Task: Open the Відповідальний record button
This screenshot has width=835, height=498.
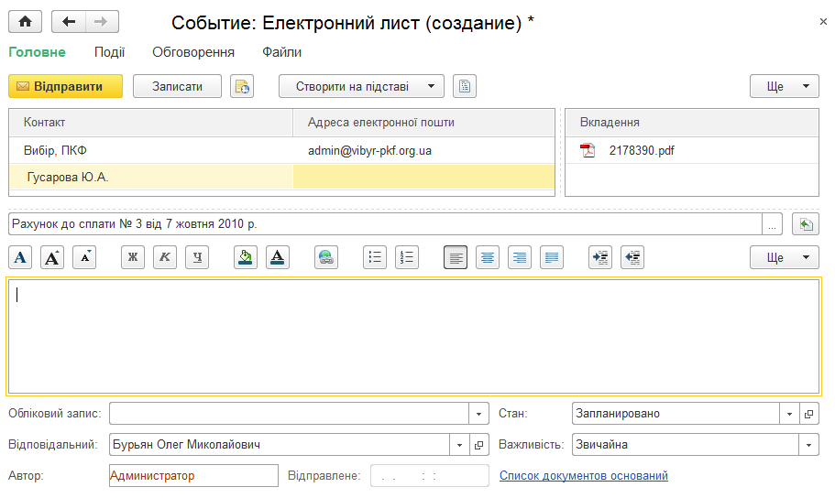Action: pyautogui.click(x=478, y=445)
